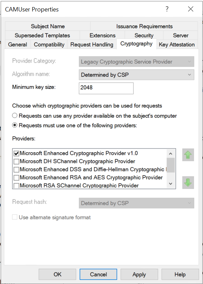The height and width of the screenshot is (284, 203).
Task: Click the Apply button
Action: [139, 275]
